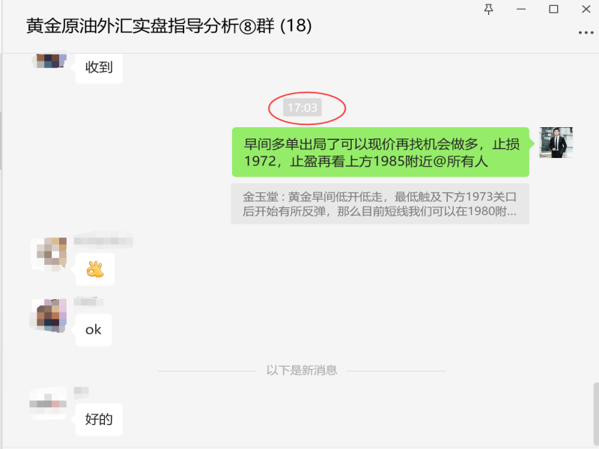Click the 好的 message bubble
The width and height of the screenshot is (599, 449).
(x=99, y=419)
